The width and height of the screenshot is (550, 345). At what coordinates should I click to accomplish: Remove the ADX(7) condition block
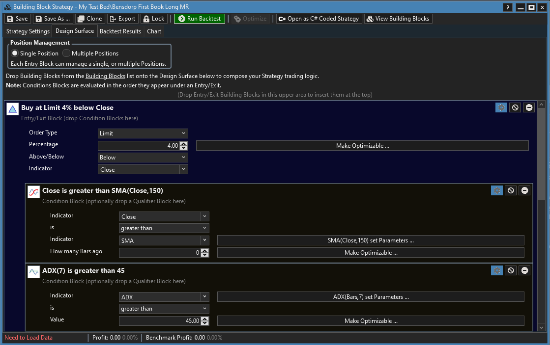[x=524, y=270]
